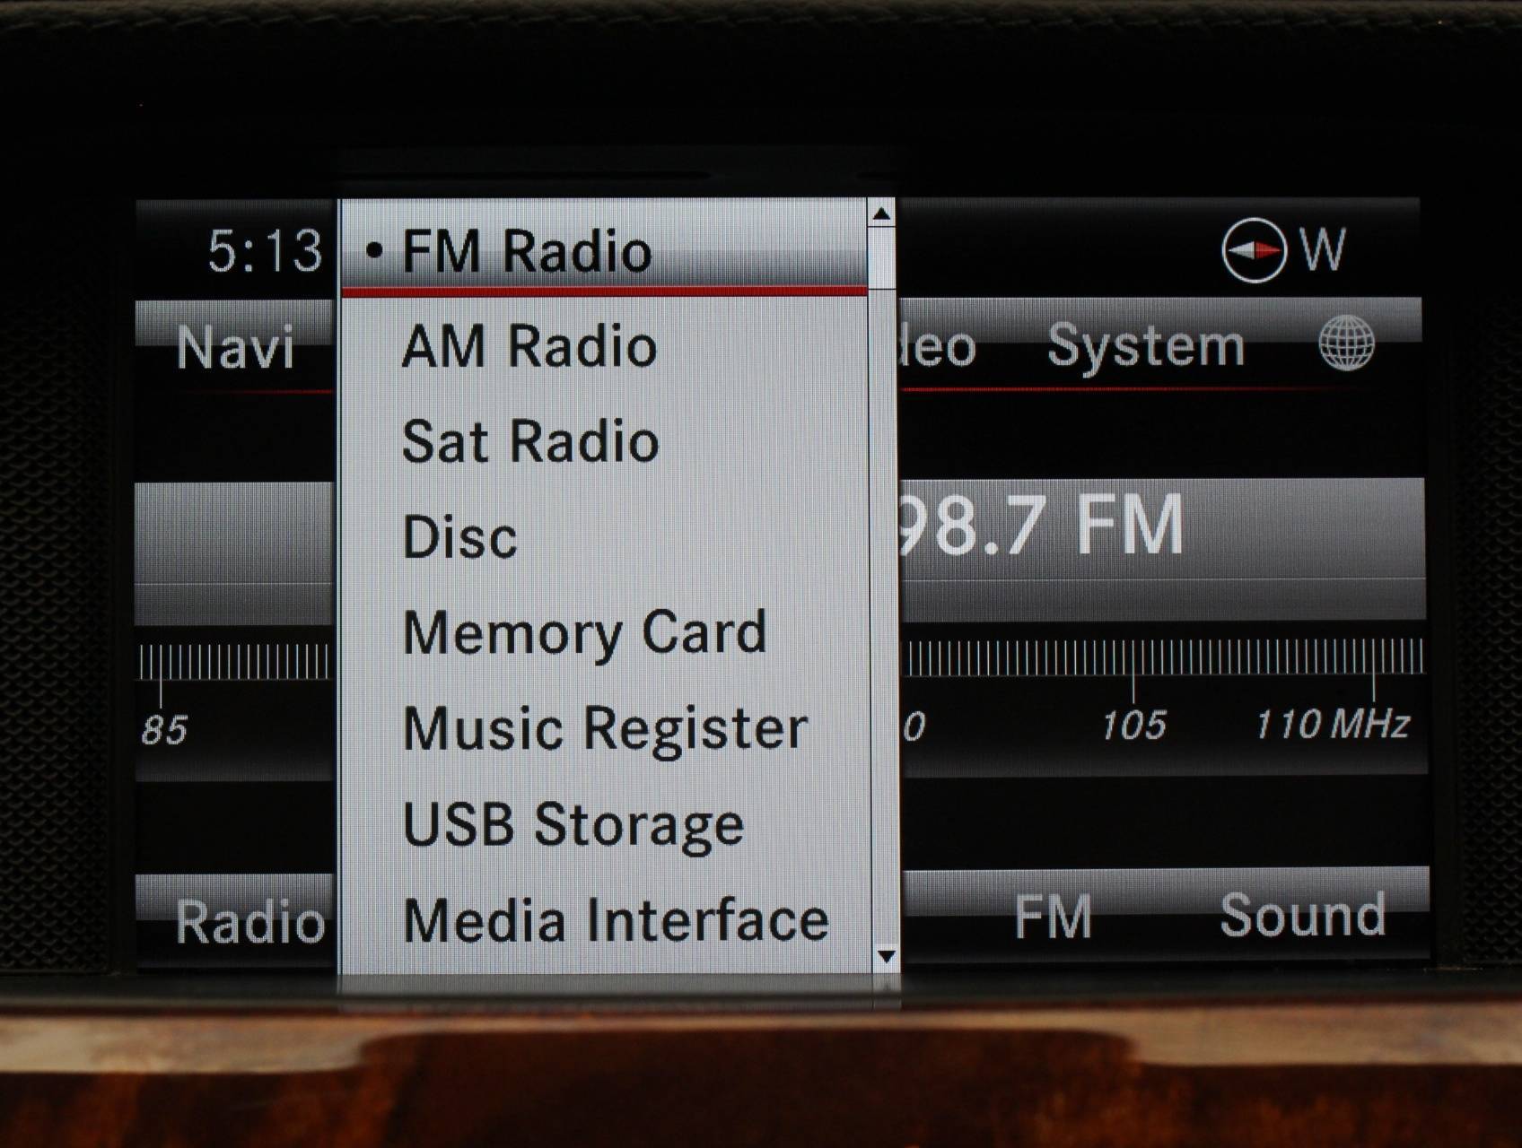
Task: Pick Music Register from the menu
Action: [605, 728]
